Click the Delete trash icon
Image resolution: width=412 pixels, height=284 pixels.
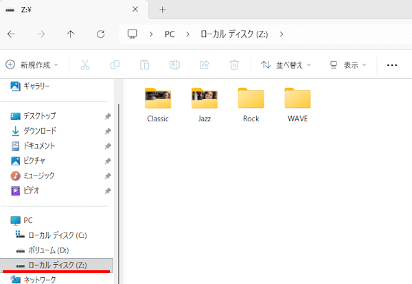(234, 64)
